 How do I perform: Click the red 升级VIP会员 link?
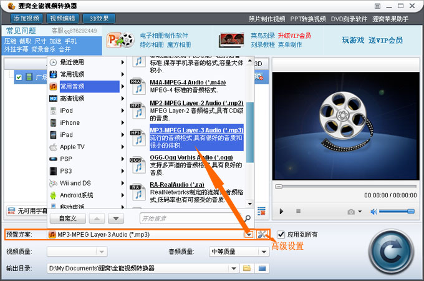[294, 36]
